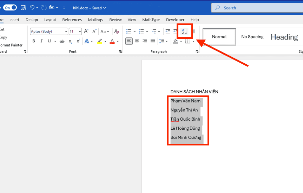Open Clipboard pane dialog launcher
The image size is (303, 193).
(25, 51)
